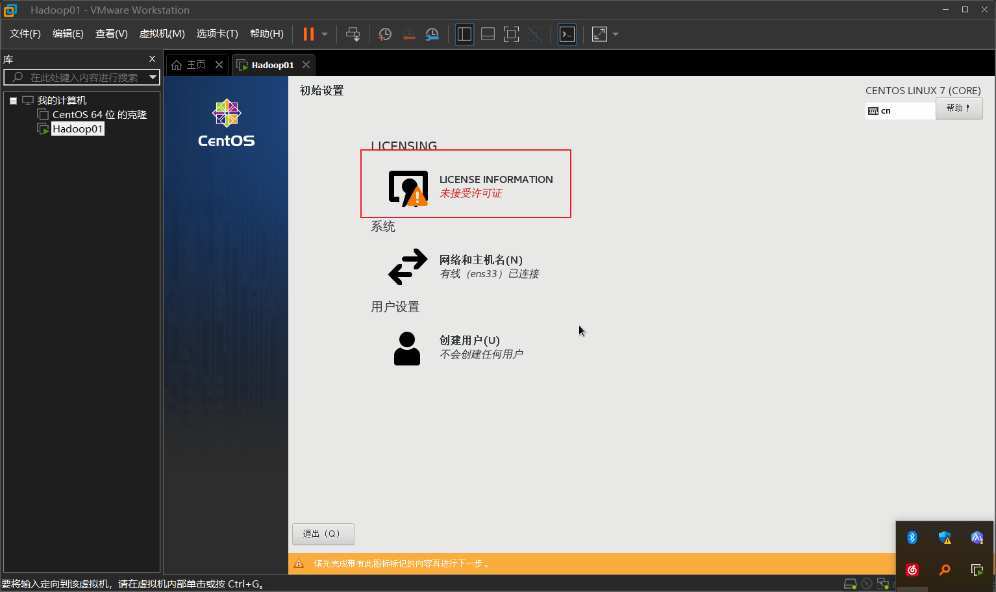Image resolution: width=996 pixels, height=592 pixels.
Task: Pause the virtual machine with the orange pause icon
Action: [x=308, y=34]
